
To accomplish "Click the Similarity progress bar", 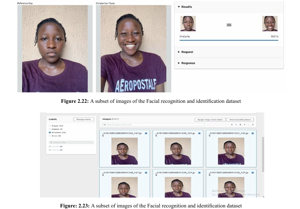I will [x=229, y=40].
